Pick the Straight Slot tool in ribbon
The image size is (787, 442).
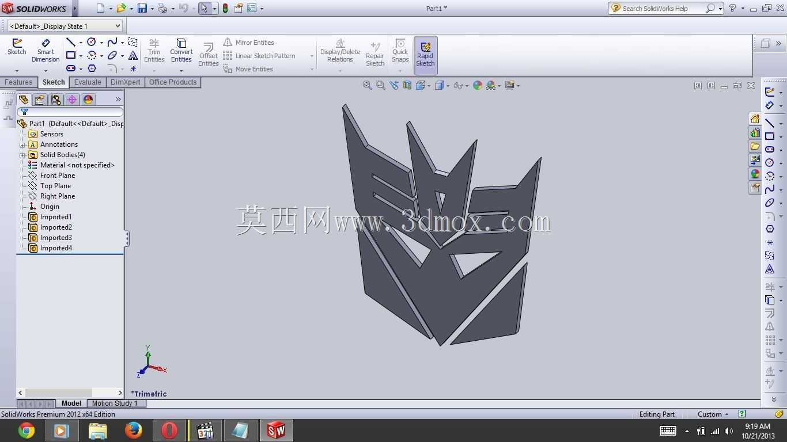coord(71,68)
